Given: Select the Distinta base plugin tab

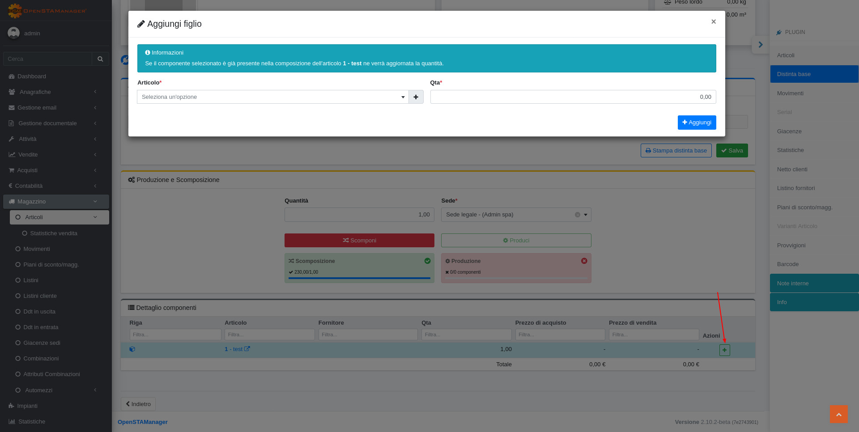Looking at the screenshot, I should [x=793, y=74].
